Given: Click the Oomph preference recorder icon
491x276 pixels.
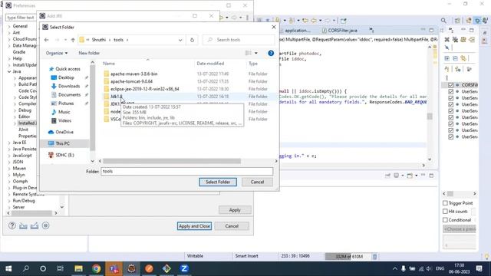Looking at the screenshot, I should 46,225.
